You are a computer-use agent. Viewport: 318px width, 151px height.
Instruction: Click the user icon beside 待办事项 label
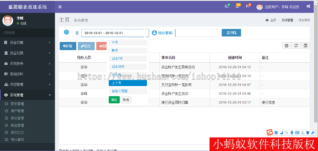pos(154,33)
